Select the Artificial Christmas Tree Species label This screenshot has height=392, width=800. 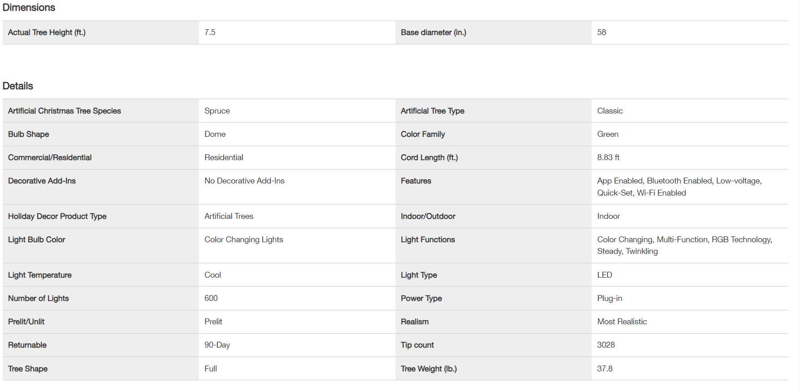(65, 111)
